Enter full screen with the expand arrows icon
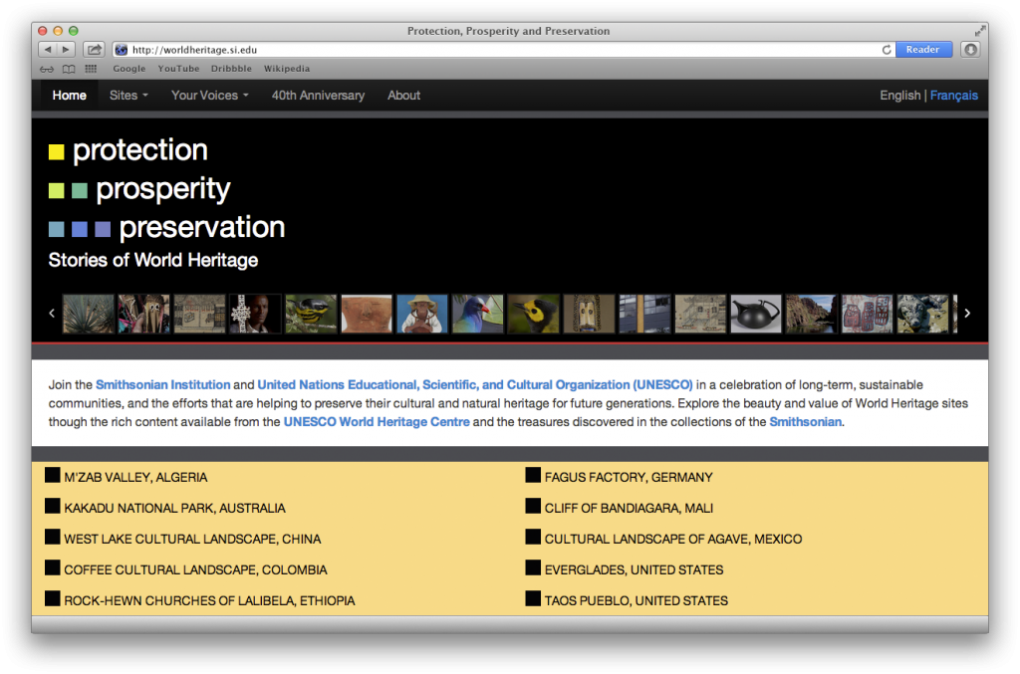This screenshot has width=1020, height=674. 980,31
